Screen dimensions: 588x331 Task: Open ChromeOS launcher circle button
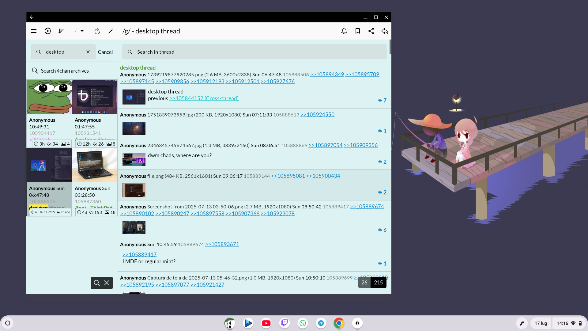pos(8,323)
